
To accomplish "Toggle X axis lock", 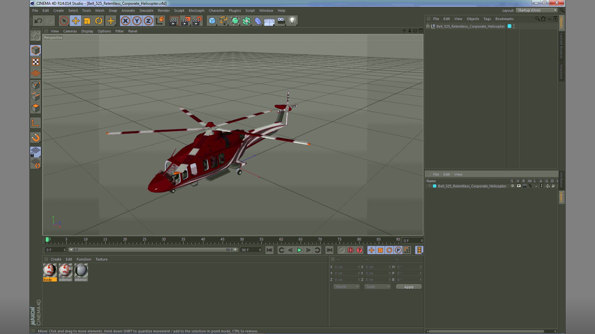I will click(125, 21).
